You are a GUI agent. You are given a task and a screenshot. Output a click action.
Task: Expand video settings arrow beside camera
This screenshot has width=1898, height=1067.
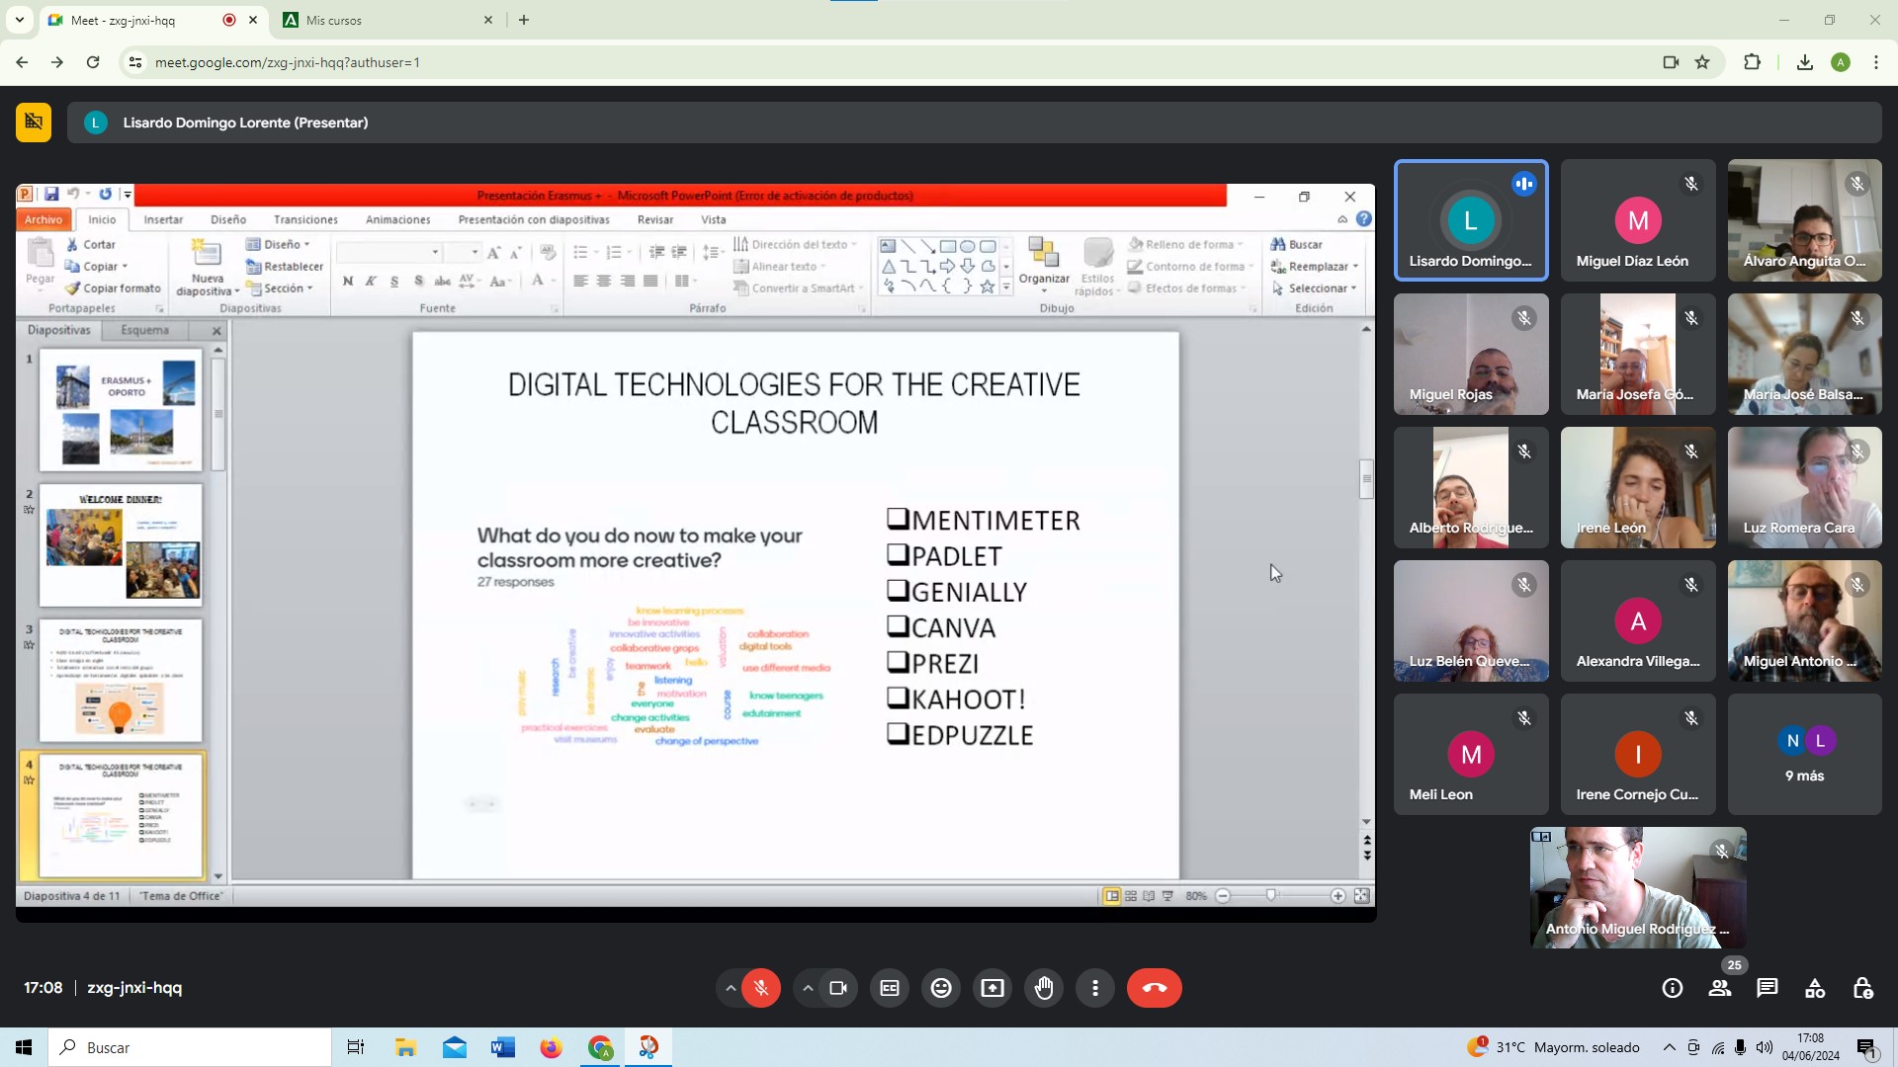[808, 988]
